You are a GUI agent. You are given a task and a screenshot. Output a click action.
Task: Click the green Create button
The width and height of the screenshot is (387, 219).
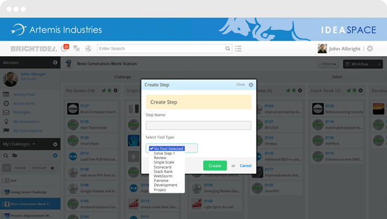215,166
